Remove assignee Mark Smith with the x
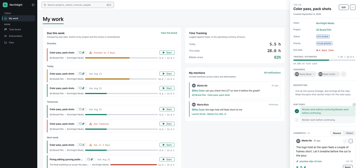 [x=337, y=74]
